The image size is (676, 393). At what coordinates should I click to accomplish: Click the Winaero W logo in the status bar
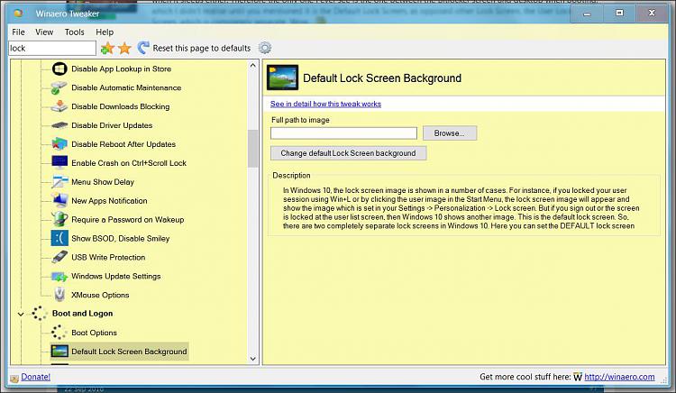click(578, 377)
